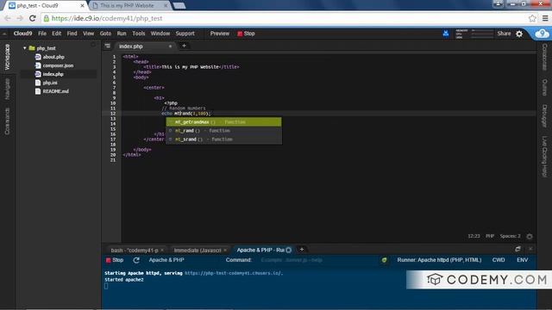This screenshot has height=310, width=552.
Task: Open the Goto menu
Action: pos(105,34)
